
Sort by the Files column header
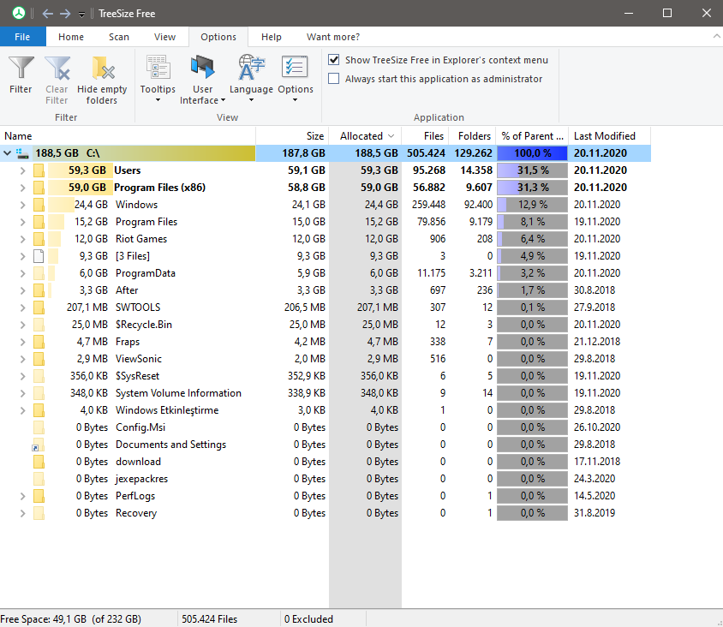tap(425, 136)
